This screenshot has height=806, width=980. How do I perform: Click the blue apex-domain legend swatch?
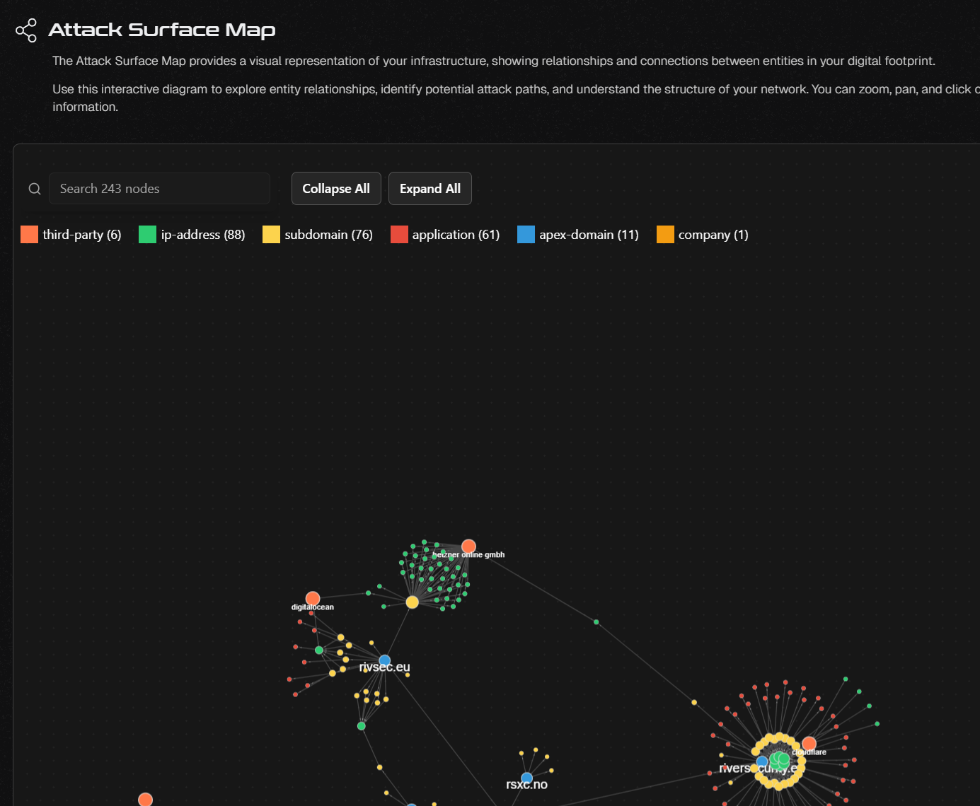[x=526, y=235]
